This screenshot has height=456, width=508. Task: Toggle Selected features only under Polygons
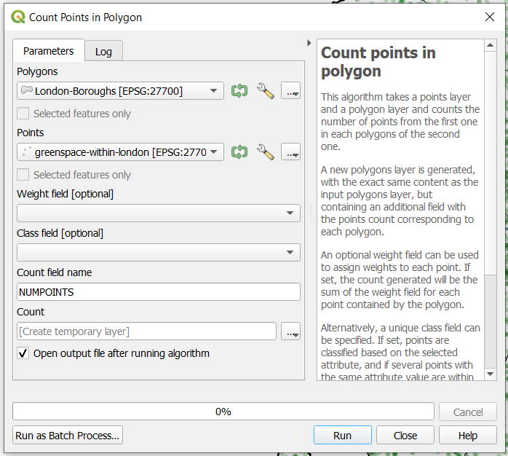[23, 114]
